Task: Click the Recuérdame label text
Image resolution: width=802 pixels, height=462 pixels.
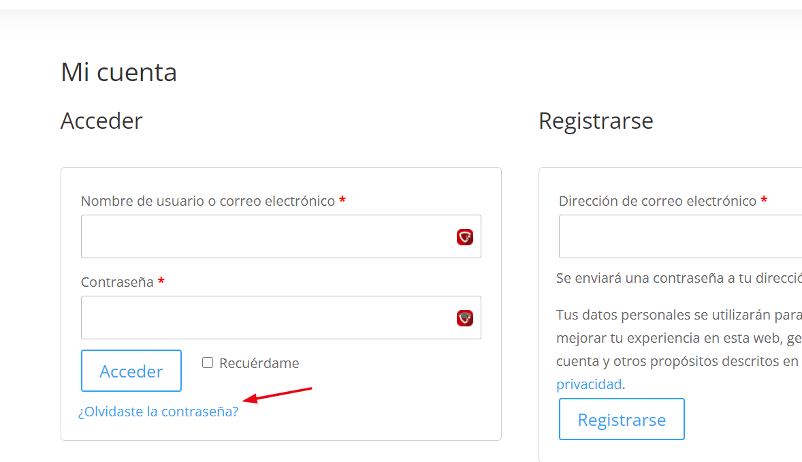Action: (x=259, y=363)
